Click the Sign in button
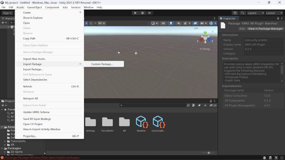285x160 pixels. click(x=7, y=13)
